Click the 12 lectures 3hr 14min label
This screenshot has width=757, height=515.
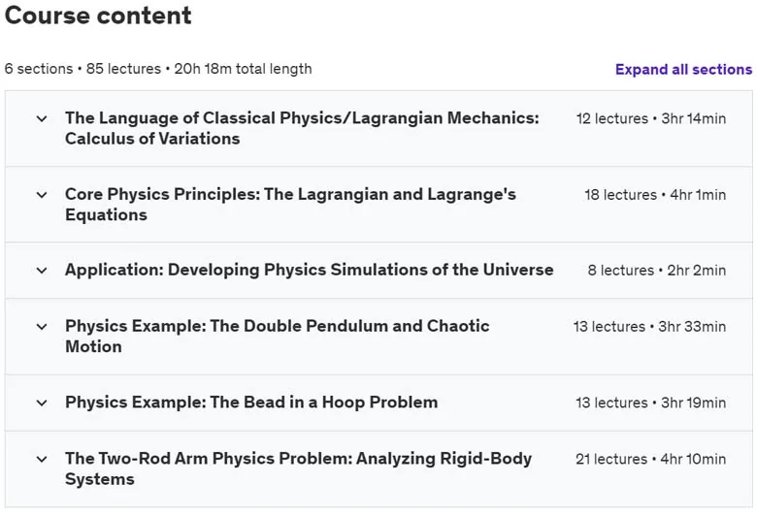point(651,118)
